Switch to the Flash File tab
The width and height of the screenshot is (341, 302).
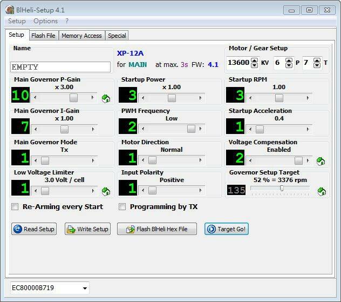click(x=43, y=36)
